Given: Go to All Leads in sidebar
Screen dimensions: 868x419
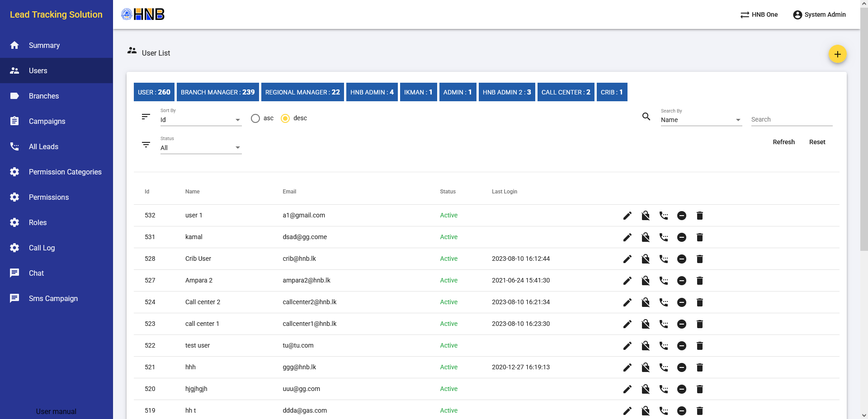Looking at the screenshot, I should (43, 146).
